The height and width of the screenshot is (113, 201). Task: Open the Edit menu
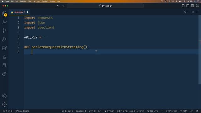(17, 1)
